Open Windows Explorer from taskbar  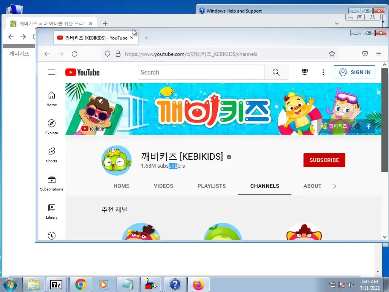34,284
